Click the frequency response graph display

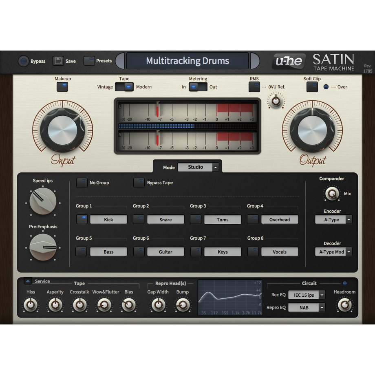pos(230,298)
